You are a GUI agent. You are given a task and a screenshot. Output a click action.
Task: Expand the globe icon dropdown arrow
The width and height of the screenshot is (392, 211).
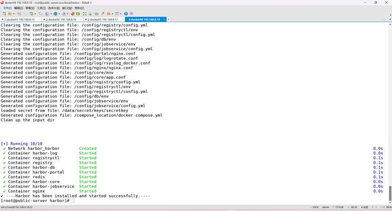pos(59,14)
